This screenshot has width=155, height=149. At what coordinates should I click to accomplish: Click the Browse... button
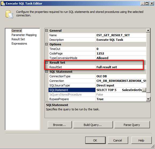[60, 125]
